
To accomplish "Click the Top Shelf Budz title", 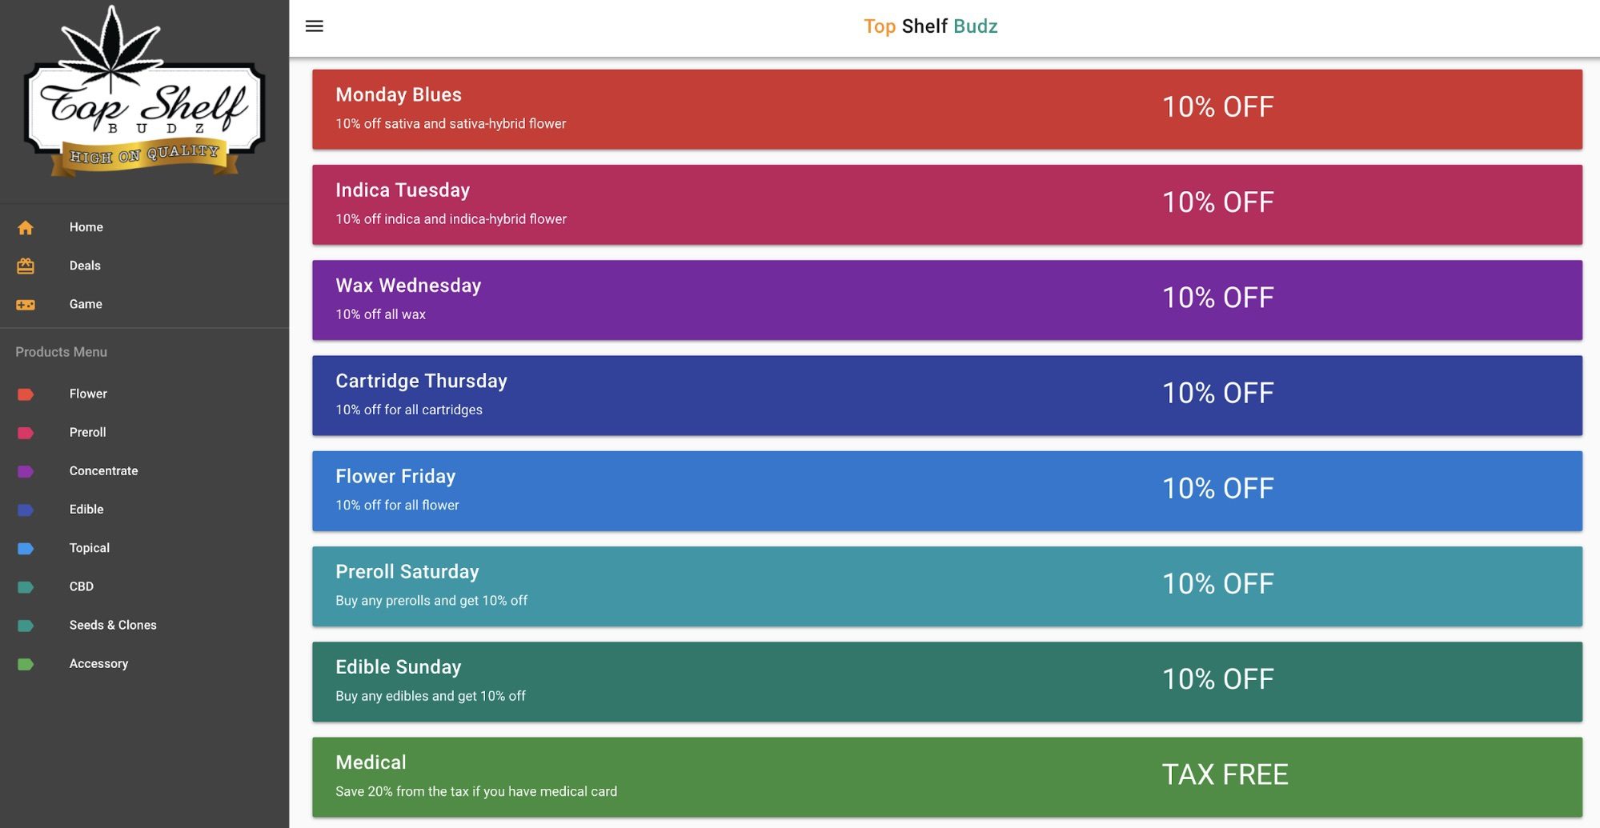I will [930, 26].
